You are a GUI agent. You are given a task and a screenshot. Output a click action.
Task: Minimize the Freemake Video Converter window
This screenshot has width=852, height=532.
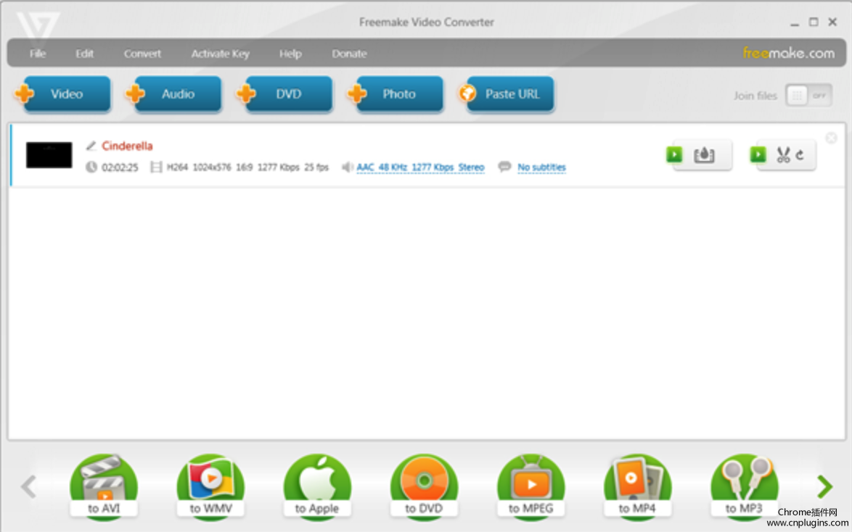[795, 22]
